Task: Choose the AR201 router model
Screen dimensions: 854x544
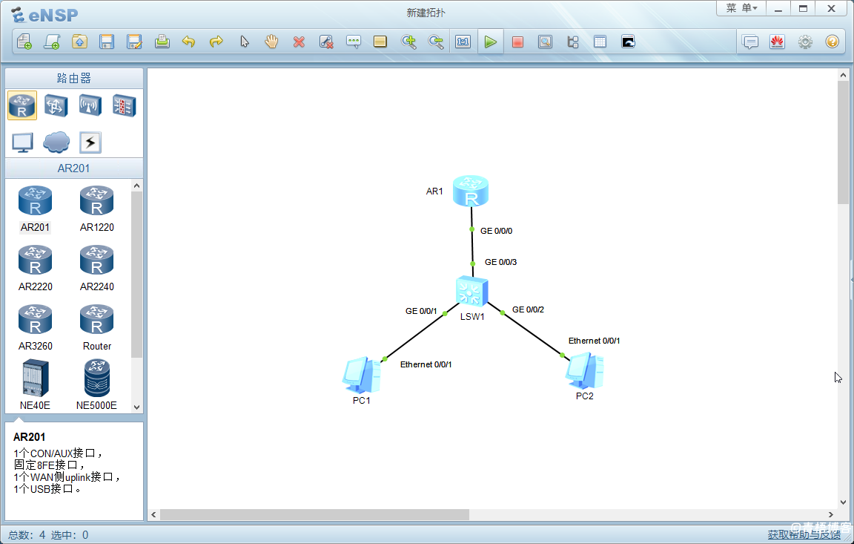Action: [36, 209]
